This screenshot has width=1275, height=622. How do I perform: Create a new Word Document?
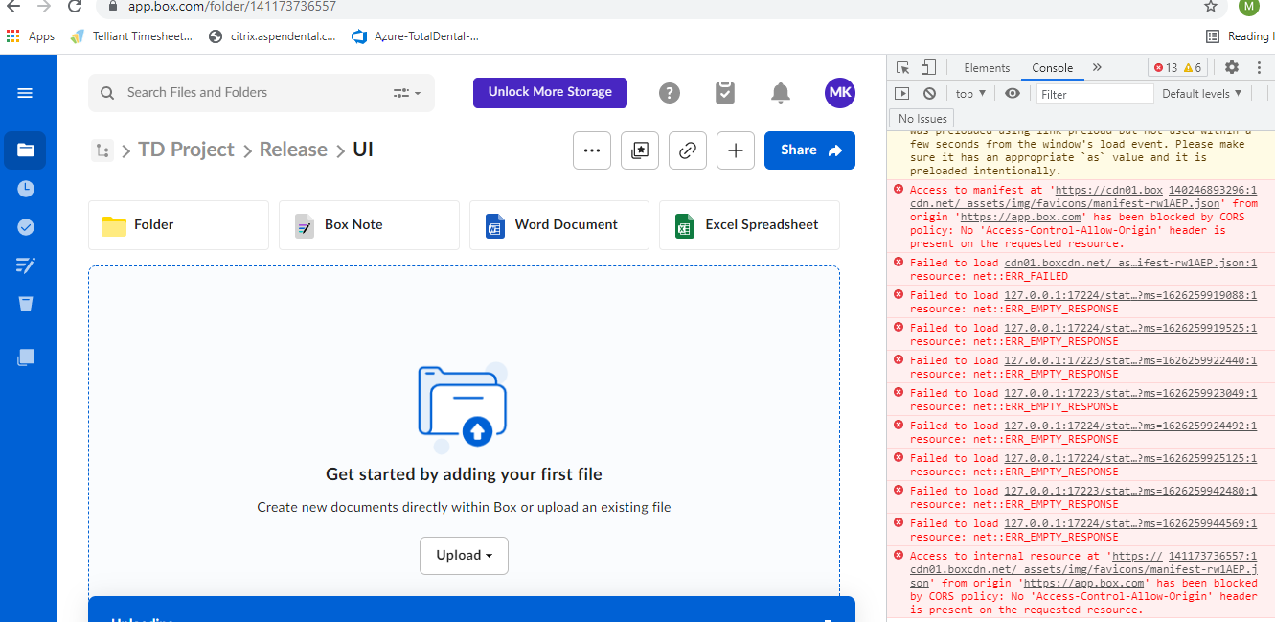coord(559,225)
